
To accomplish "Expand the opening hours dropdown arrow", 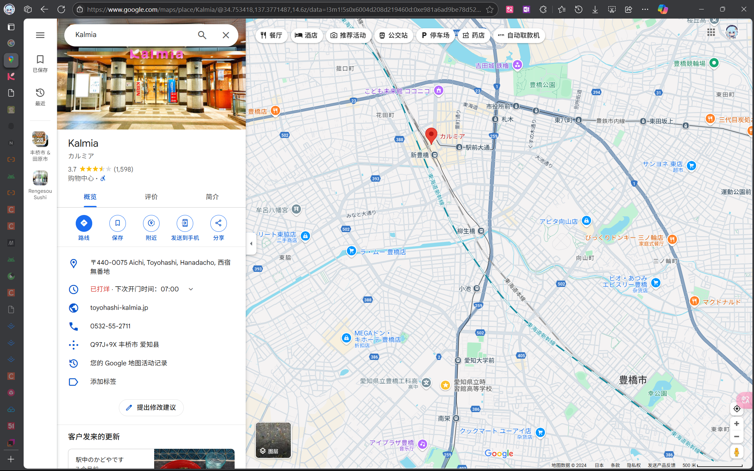I will click(191, 289).
